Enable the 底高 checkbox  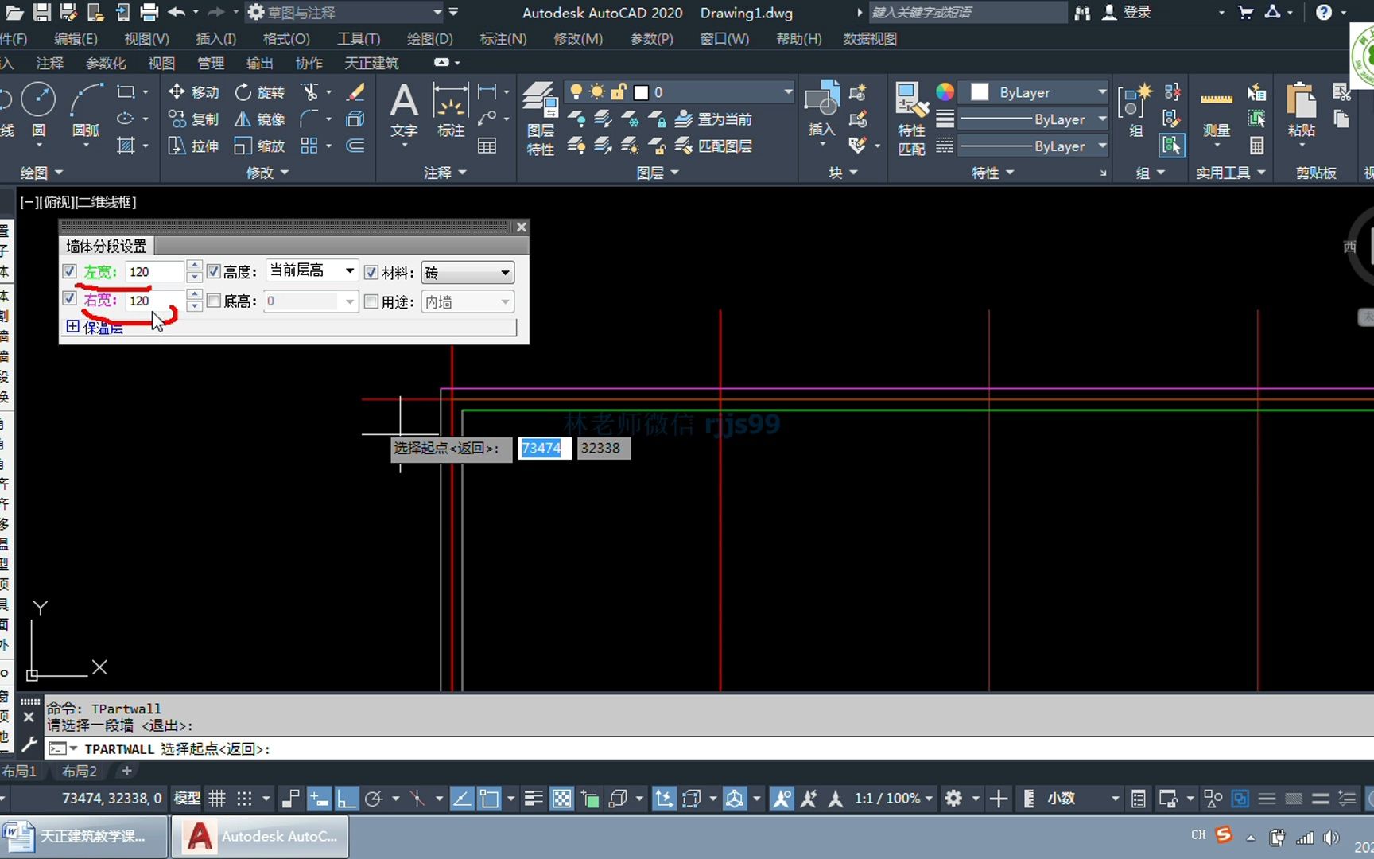pos(213,301)
